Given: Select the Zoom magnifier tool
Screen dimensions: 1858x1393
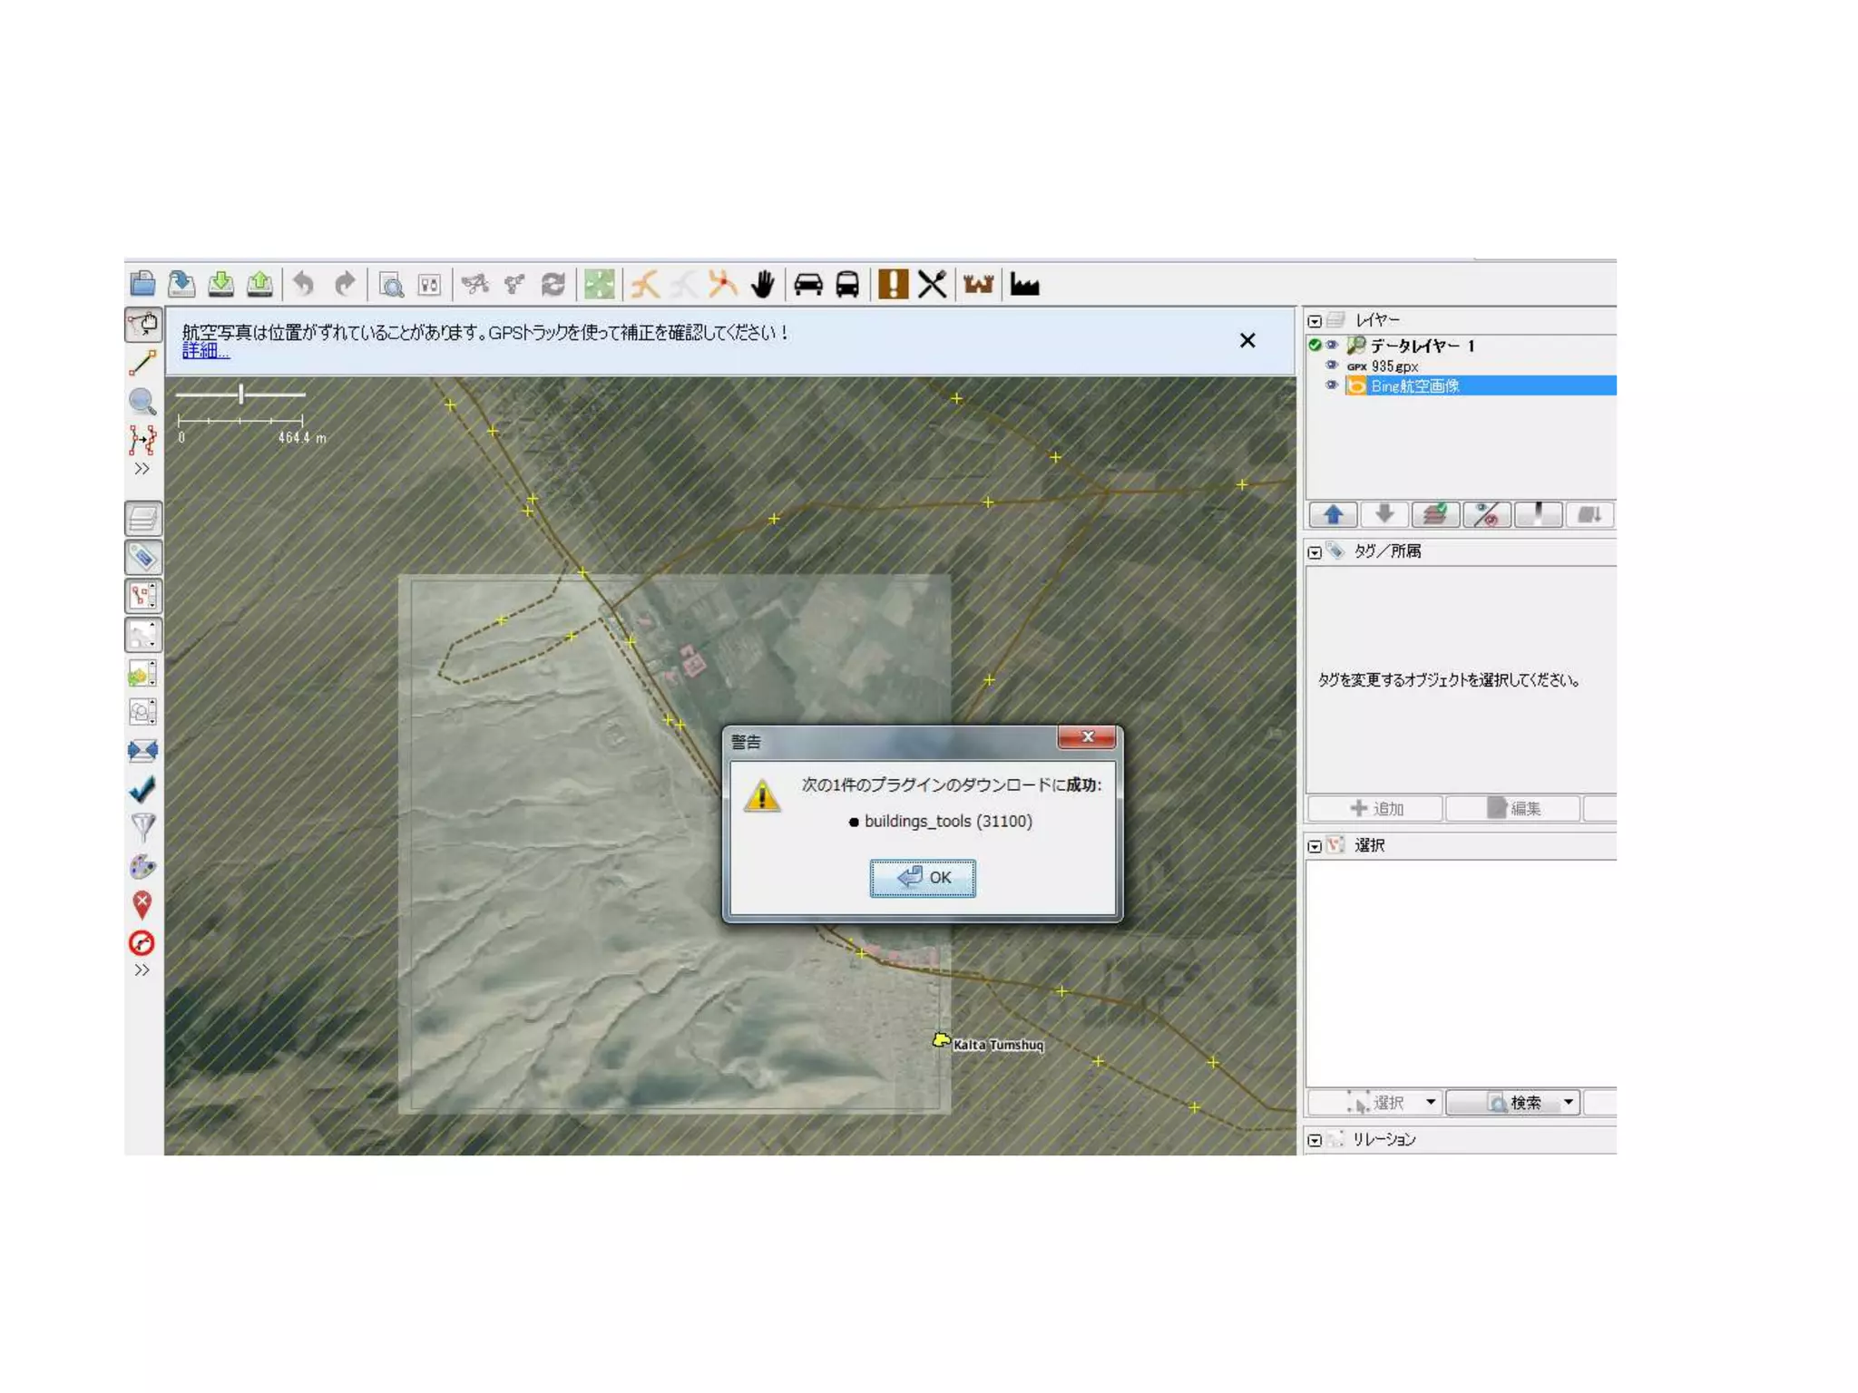Looking at the screenshot, I should (x=142, y=402).
